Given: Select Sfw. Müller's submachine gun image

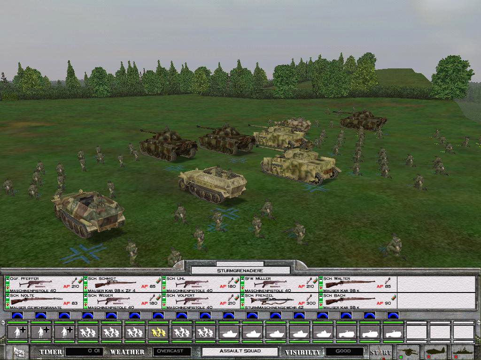Looking at the screenshot, I should [x=271, y=284].
